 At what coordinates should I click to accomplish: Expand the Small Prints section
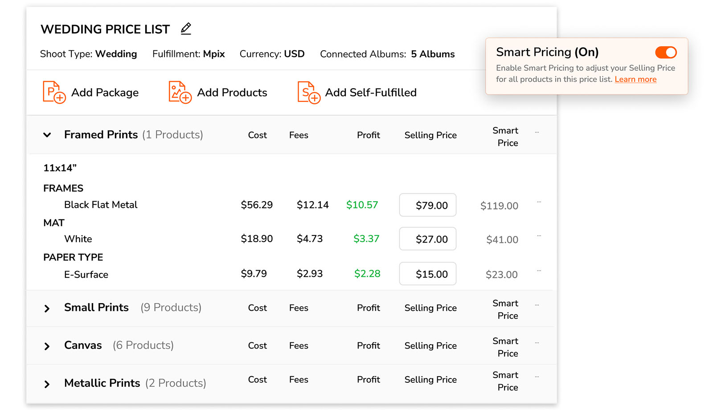click(x=47, y=308)
